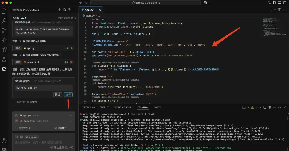Click the 跳过 button to skip command
Viewport: 289px width, 151px height.
click(57, 95)
